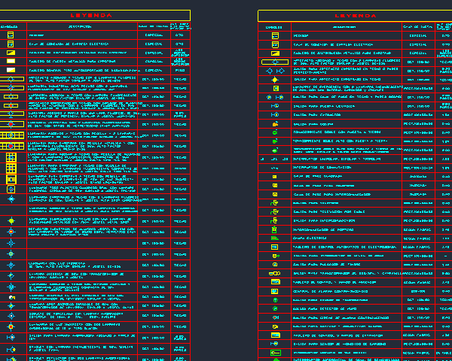Select the orange kitchen outlet symbol

click(x=275, y=124)
